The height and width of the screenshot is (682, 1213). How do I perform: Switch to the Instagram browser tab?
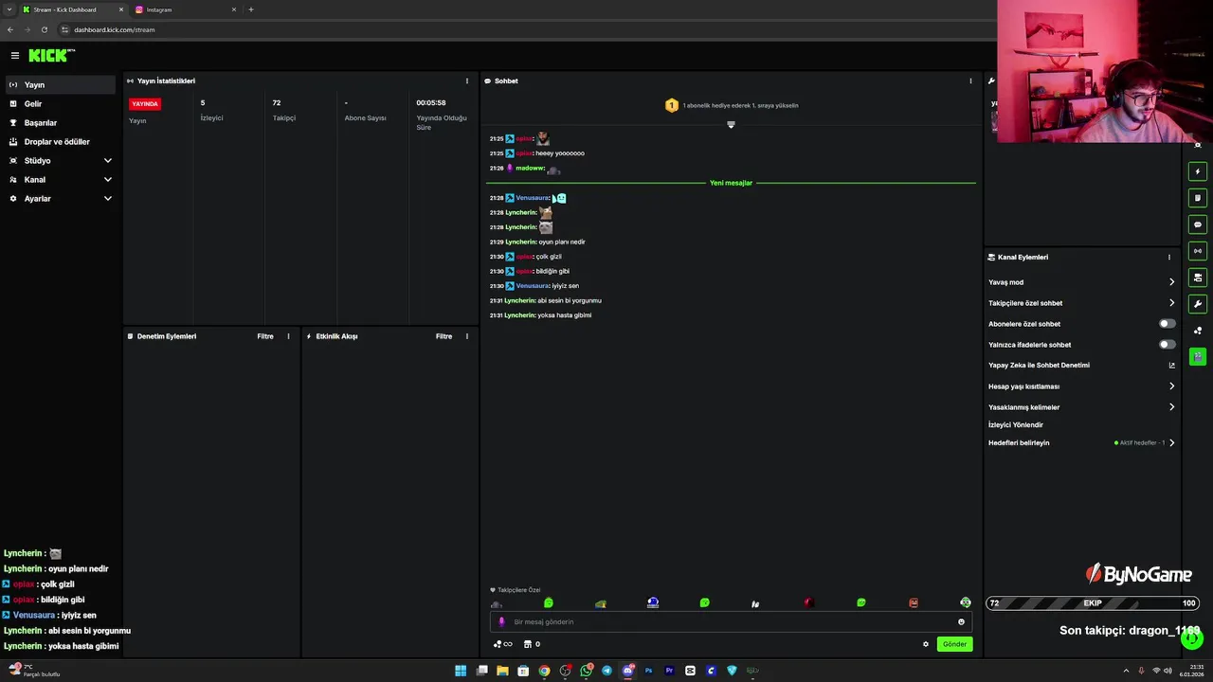185,9
